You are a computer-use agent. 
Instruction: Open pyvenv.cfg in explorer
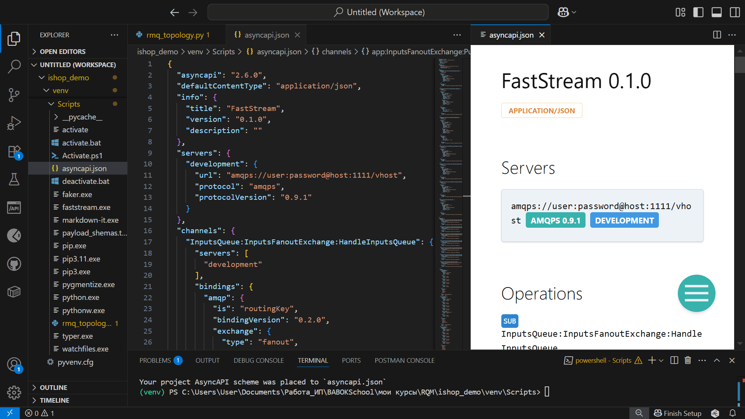click(x=75, y=362)
